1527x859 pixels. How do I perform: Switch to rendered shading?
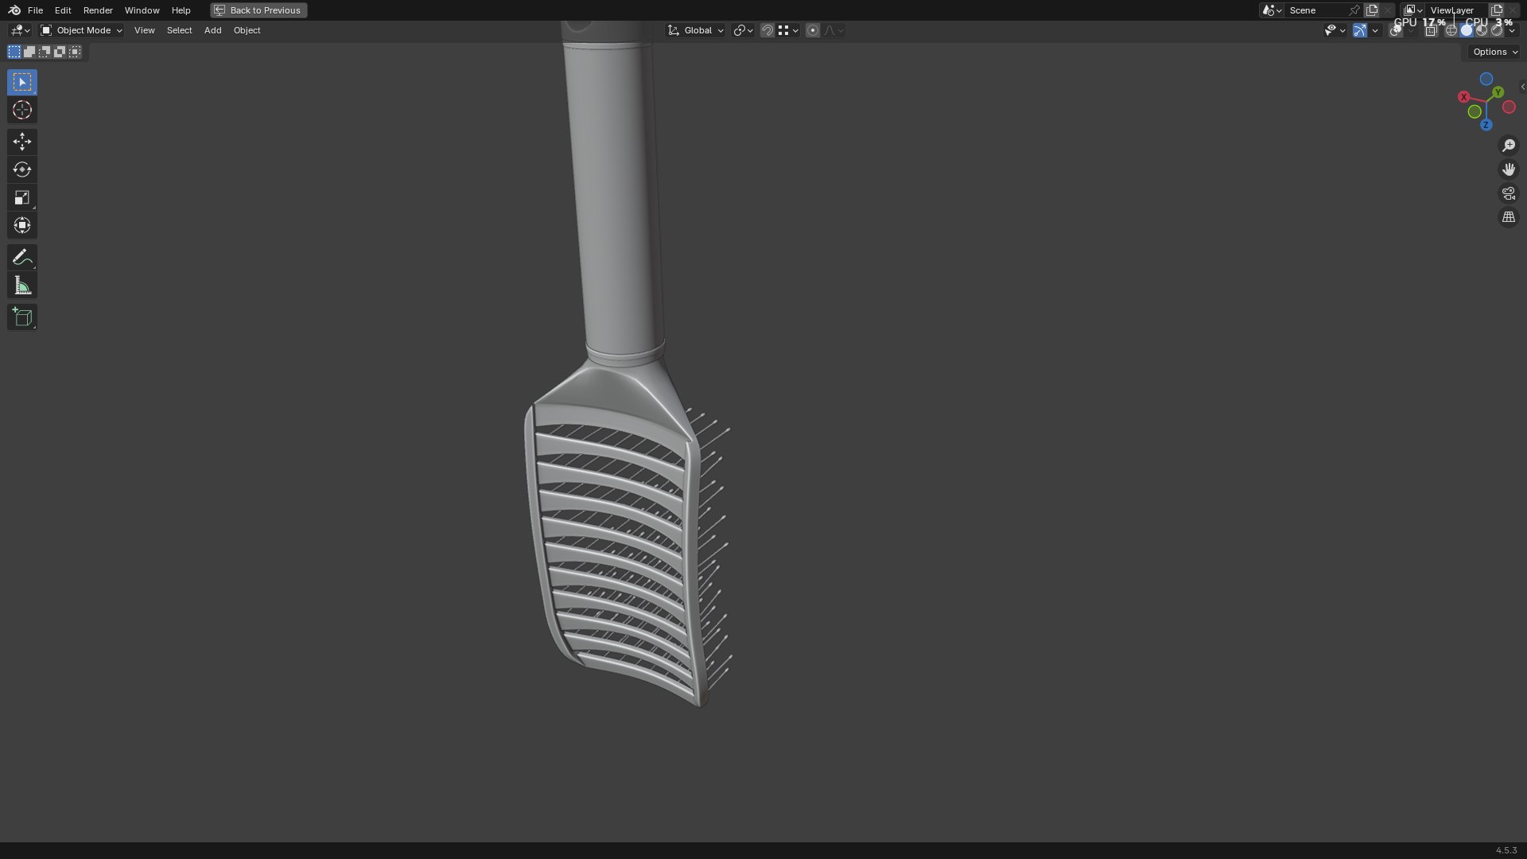click(x=1497, y=30)
